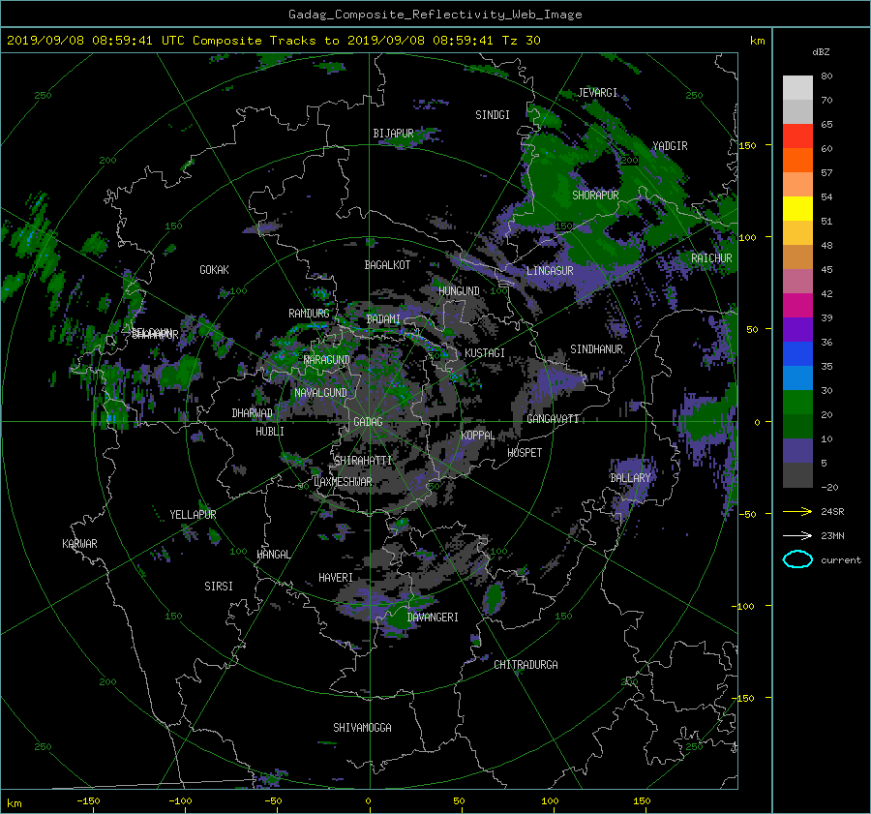Click the white 23MN arrow legend icon
871x814 pixels.
(797, 535)
